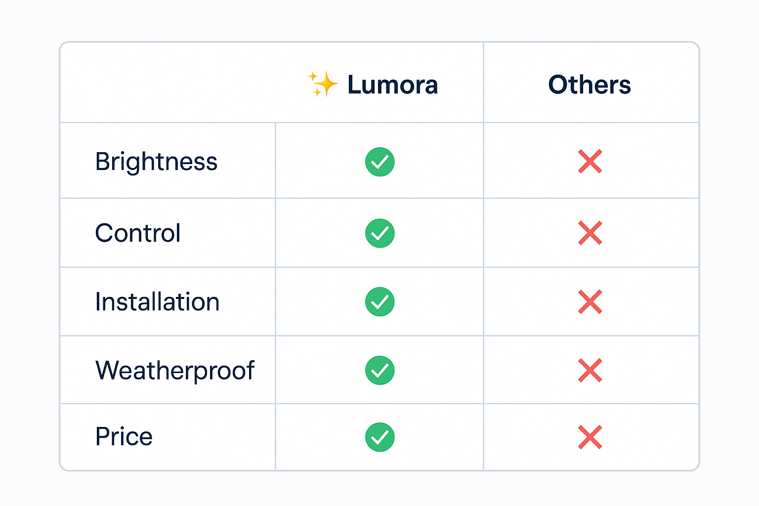
Task: Click the Brightness feature label
Action: tap(156, 162)
